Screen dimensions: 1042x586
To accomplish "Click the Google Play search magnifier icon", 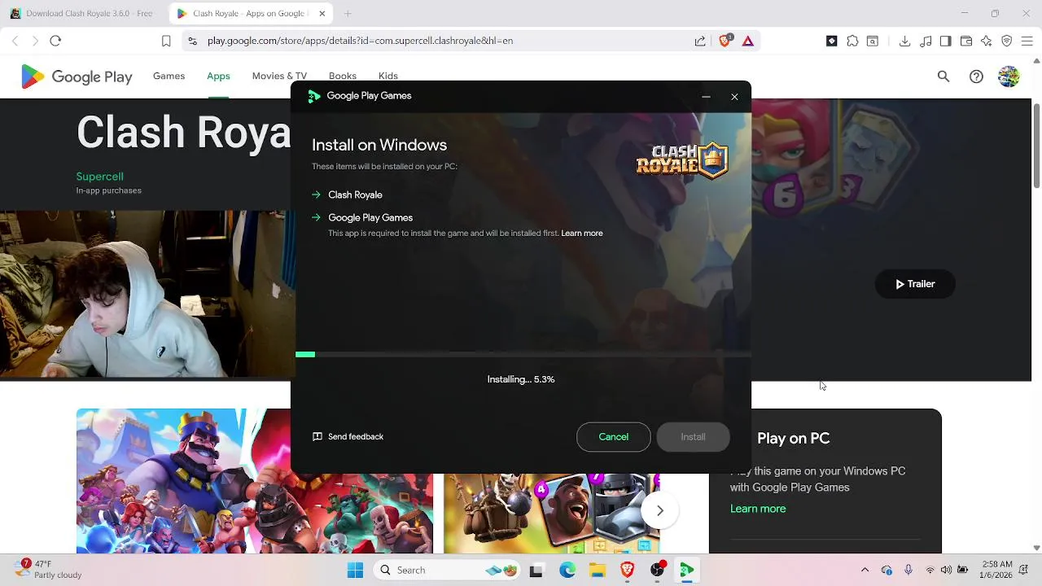I will [943, 77].
